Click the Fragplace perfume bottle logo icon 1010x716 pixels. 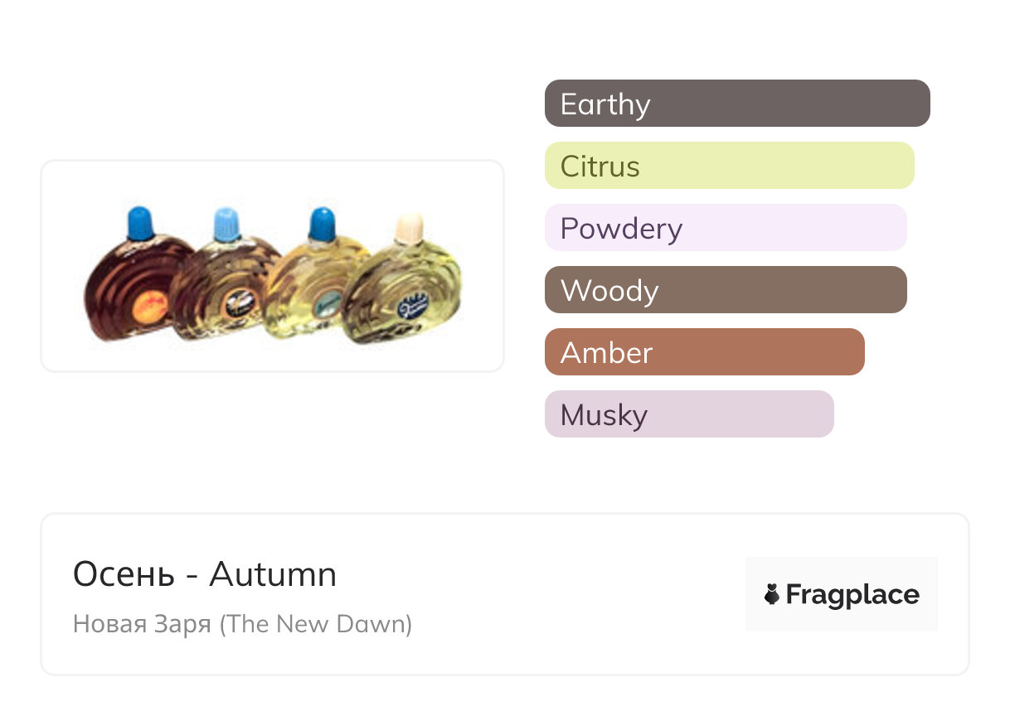point(771,594)
